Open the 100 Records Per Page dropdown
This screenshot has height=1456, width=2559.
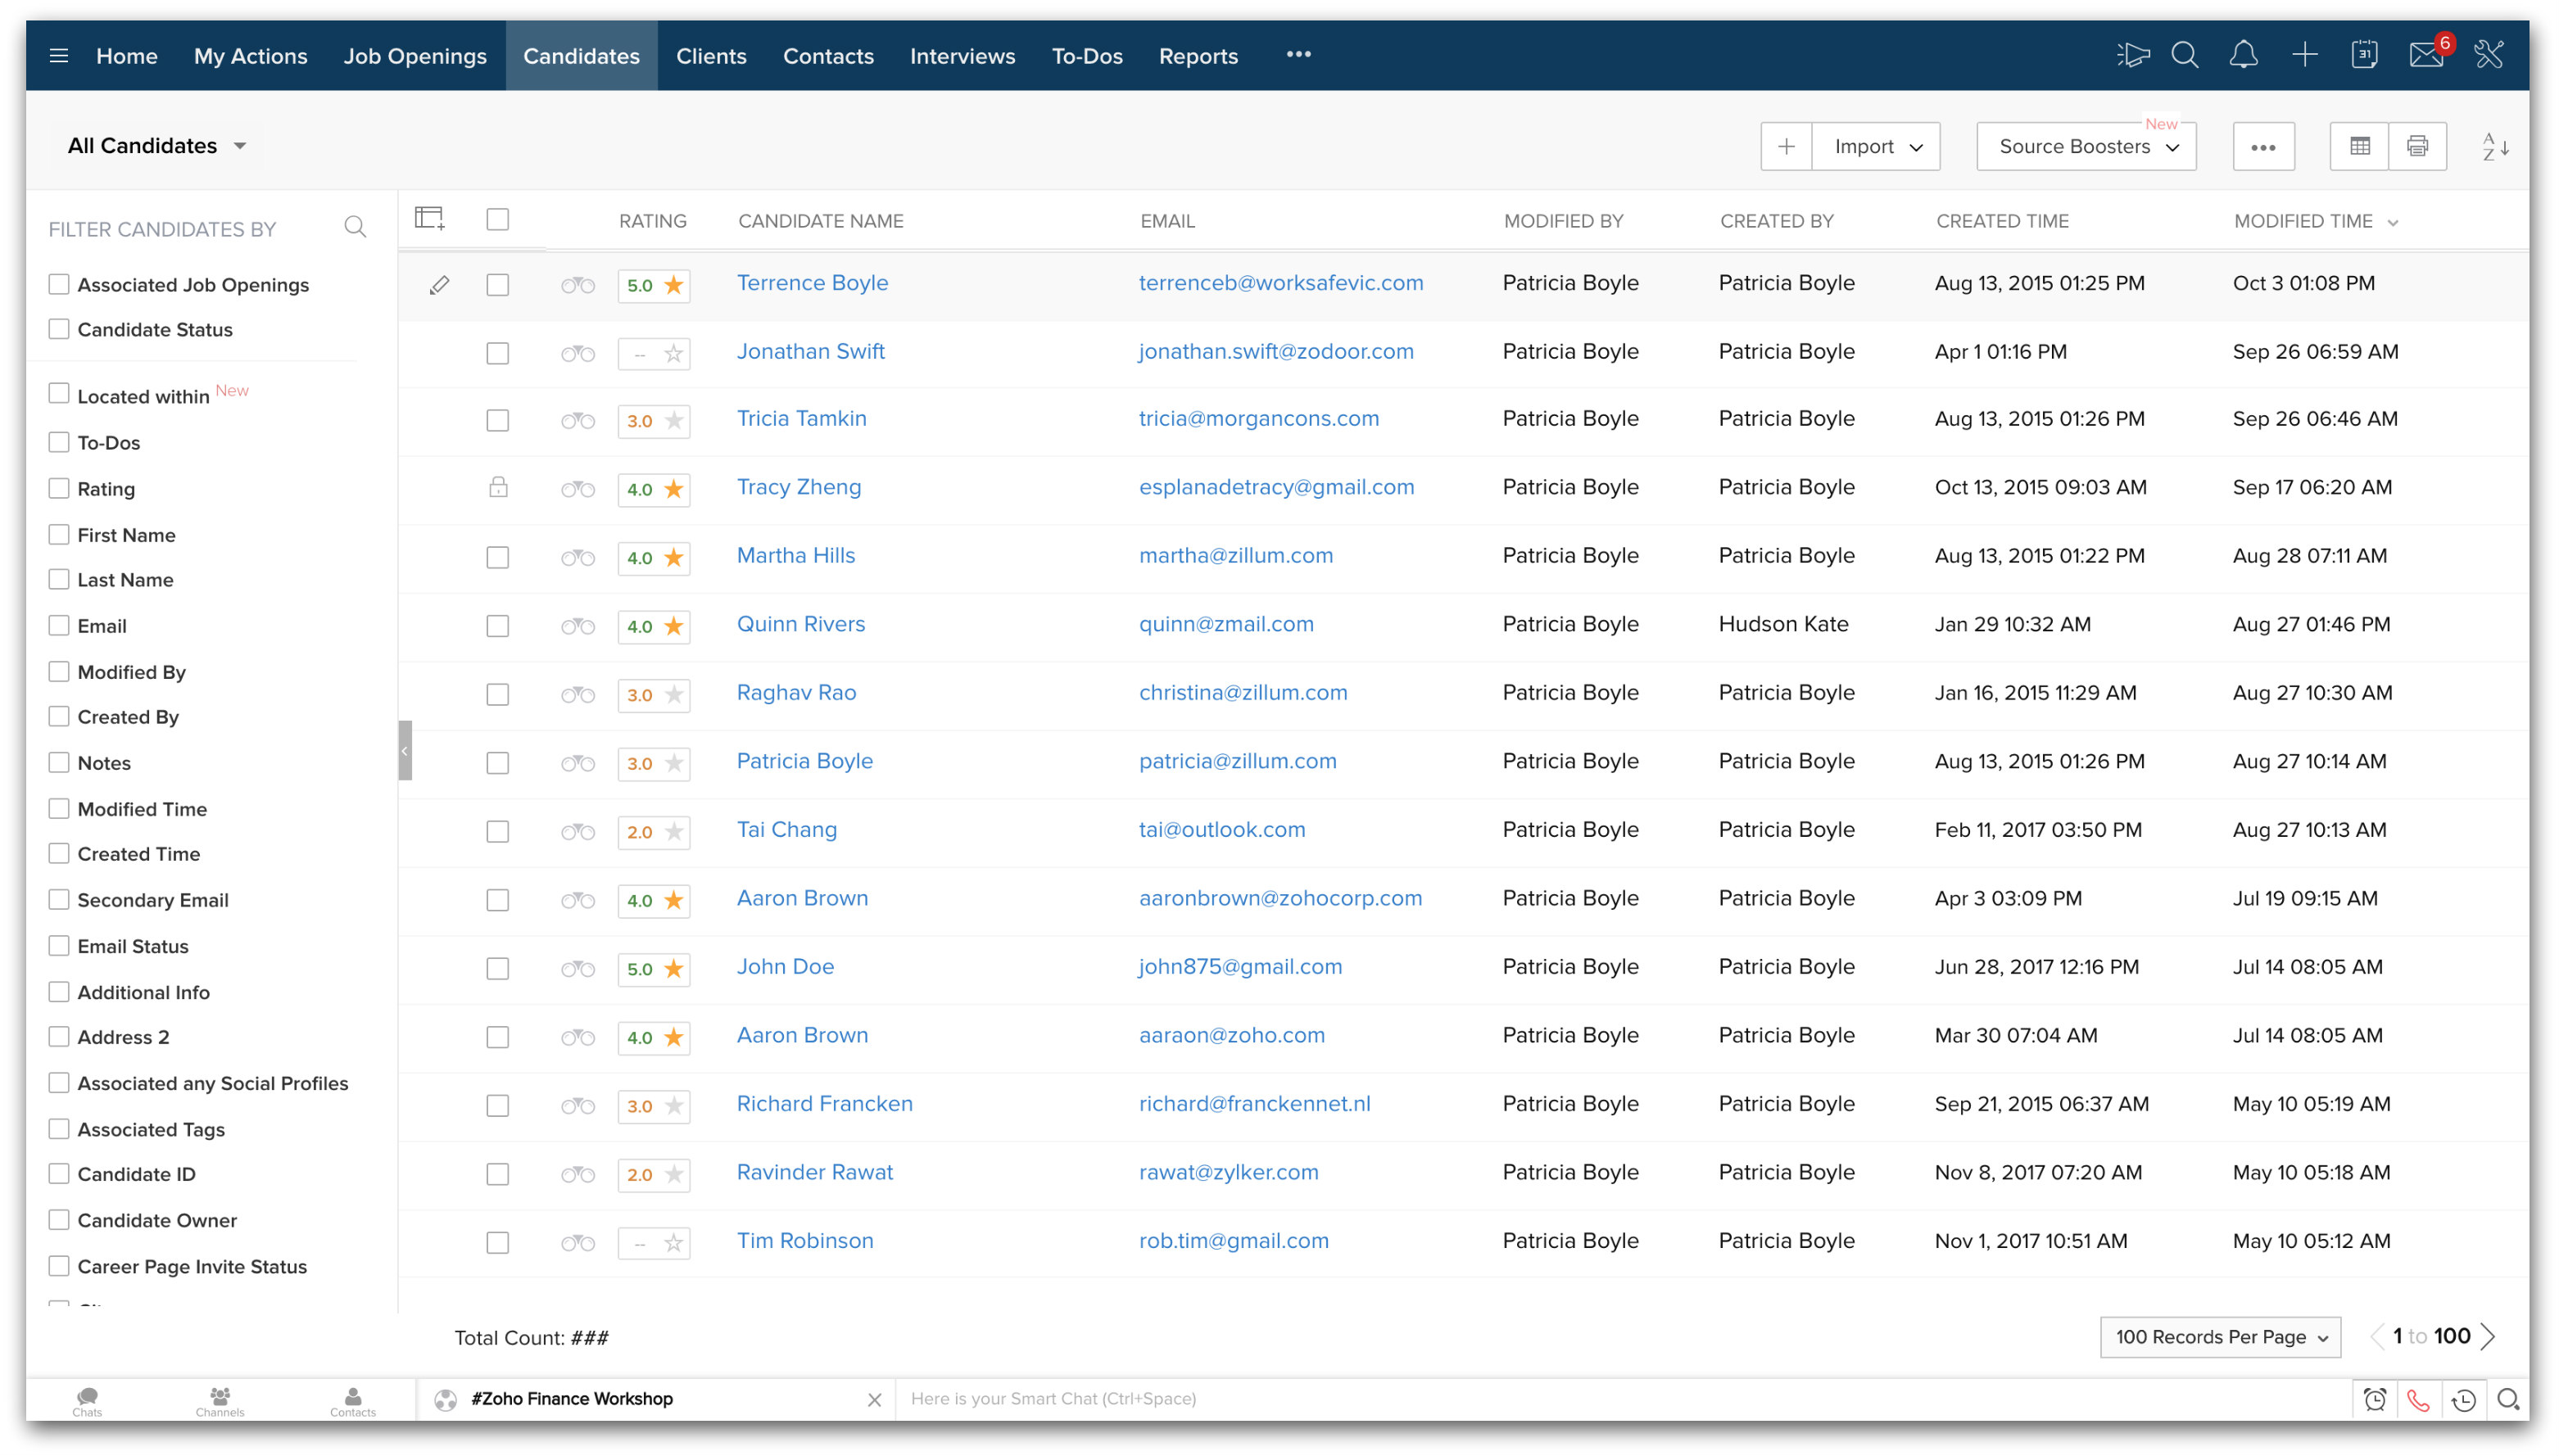pyautogui.click(x=2219, y=1337)
